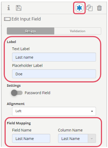
Task: Click the save floppy disk icon
Action: pos(18,8)
